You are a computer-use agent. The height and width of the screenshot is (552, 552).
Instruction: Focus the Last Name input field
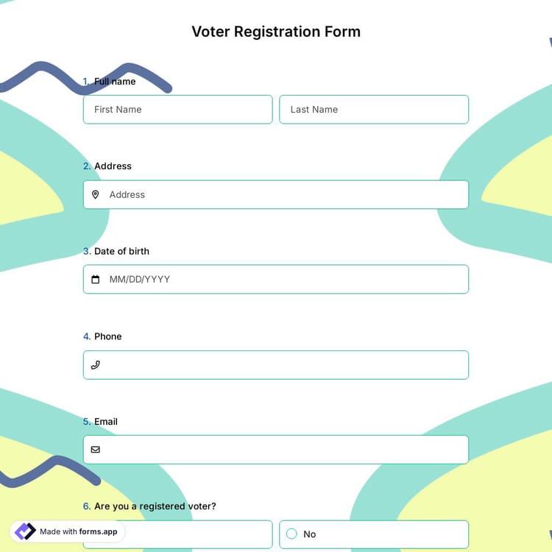click(x=374, y=110)
